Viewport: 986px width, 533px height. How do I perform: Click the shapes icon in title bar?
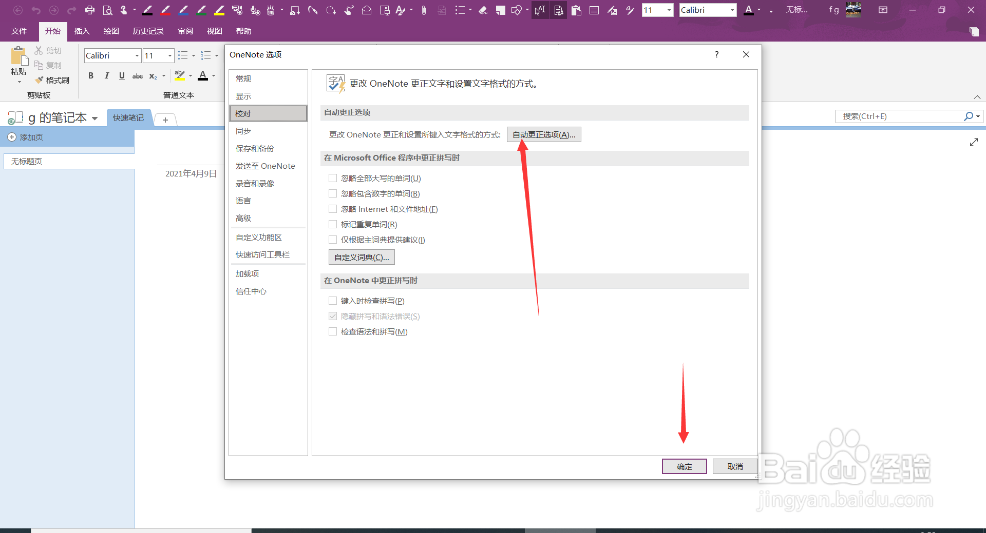[x=517, y=10]
